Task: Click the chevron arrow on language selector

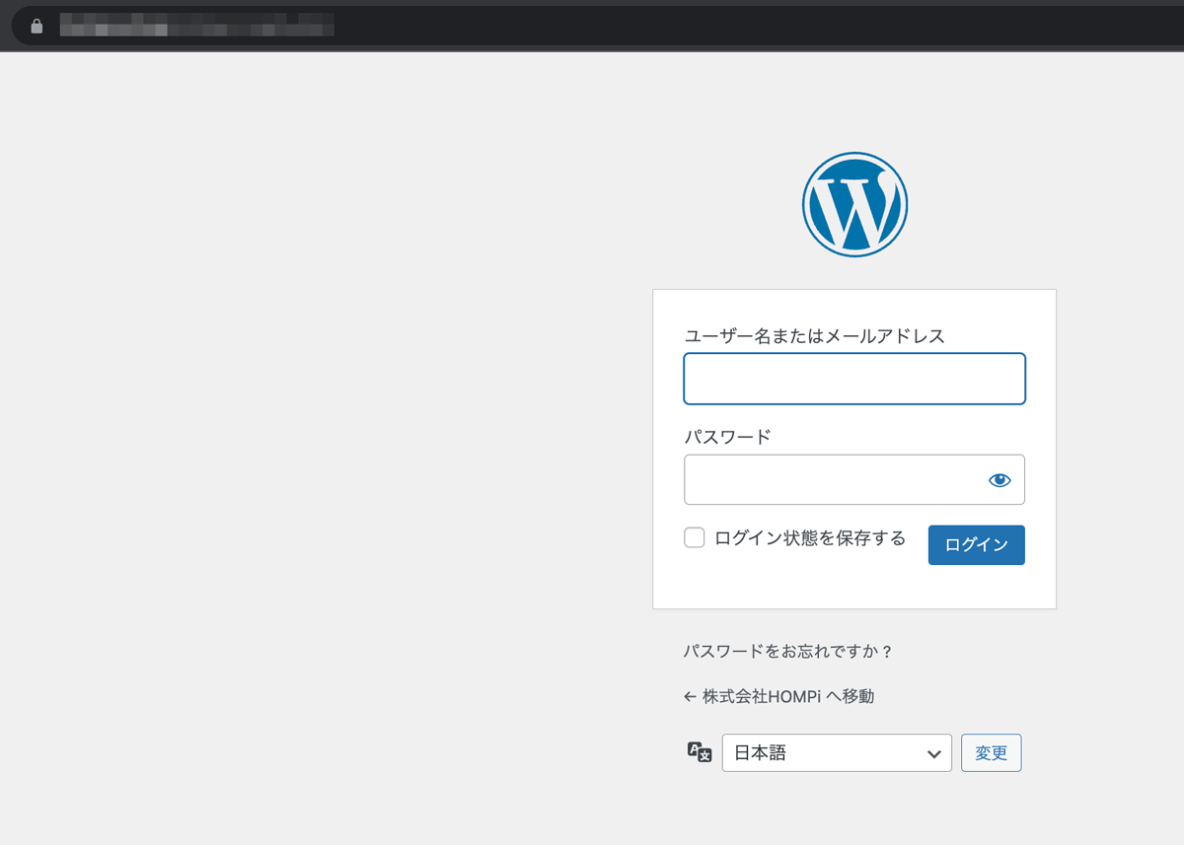Action: click(933, 753)
